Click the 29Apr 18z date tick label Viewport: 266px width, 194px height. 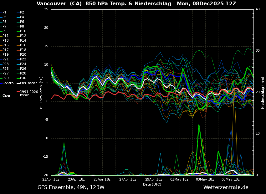click(x=153, y=180)
